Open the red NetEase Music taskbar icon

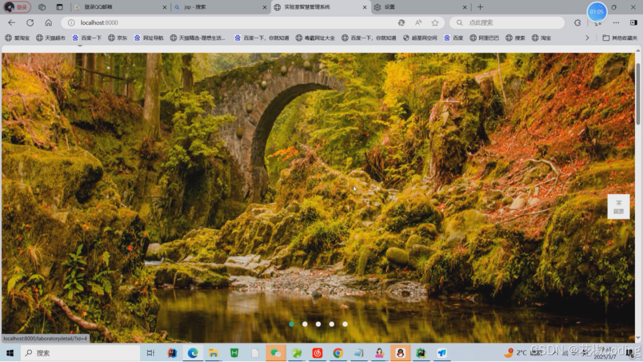tap(317, 353)
